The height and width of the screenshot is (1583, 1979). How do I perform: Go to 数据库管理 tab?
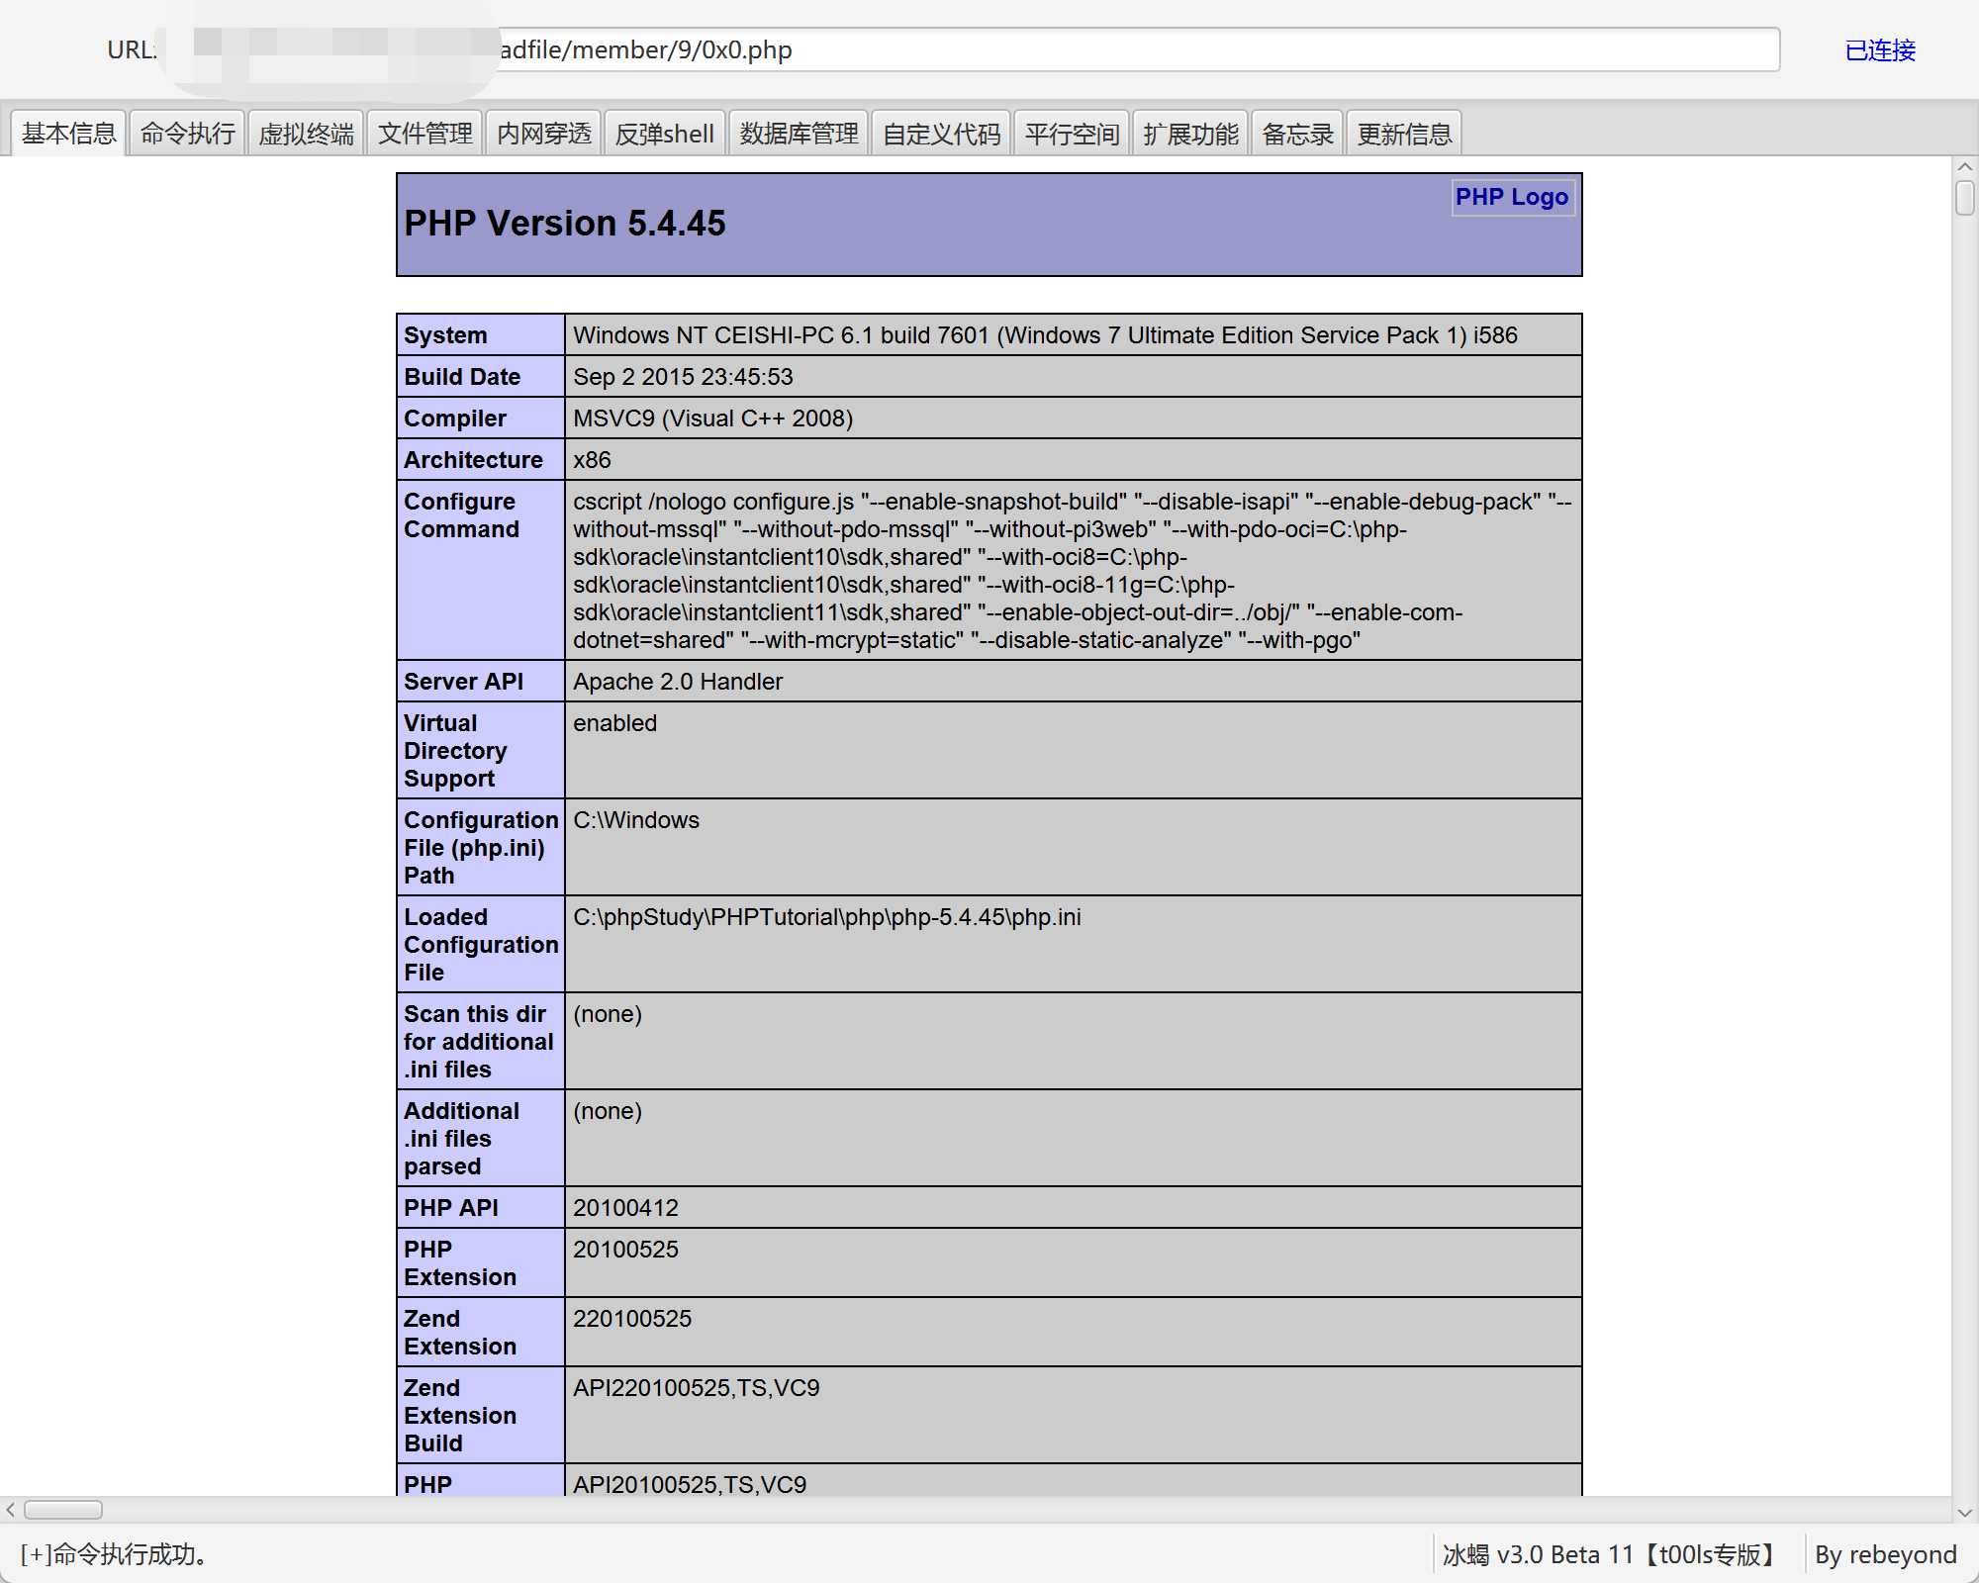(799, 134)
